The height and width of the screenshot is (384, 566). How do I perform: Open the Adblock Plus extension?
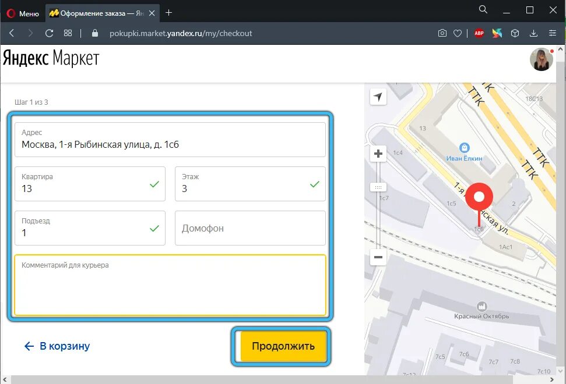click(x=479, y=33)
